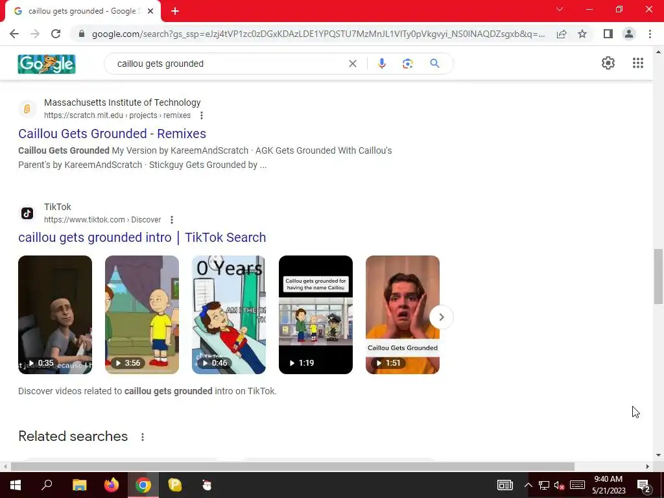Open the Windows Start menu
This screenshot has width=664, height=498.
[16, 485]
